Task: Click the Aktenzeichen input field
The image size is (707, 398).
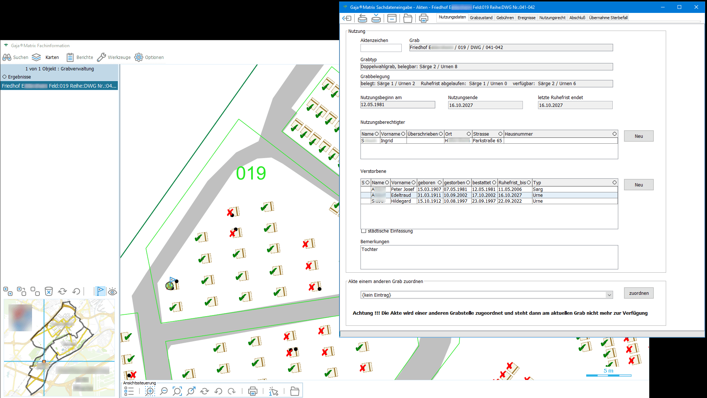Action: coord(381,48)
